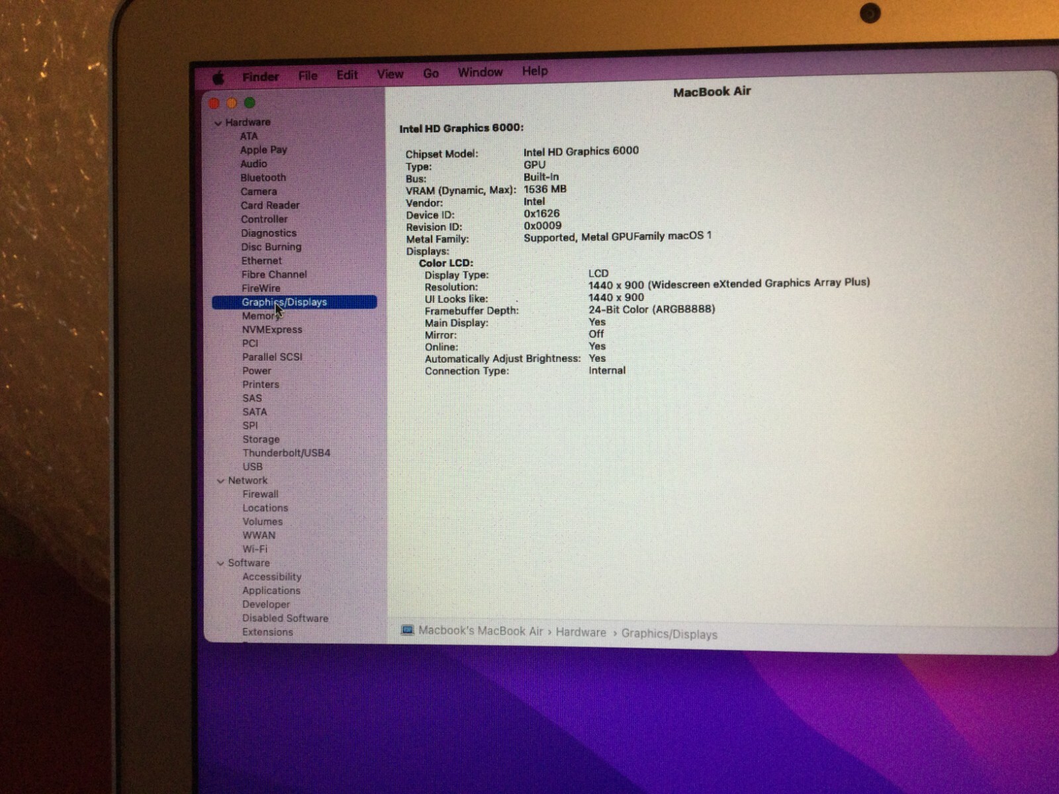The image size is (1059, 794).
Task: Show Audio hardware information
Action: pos(253,164)
